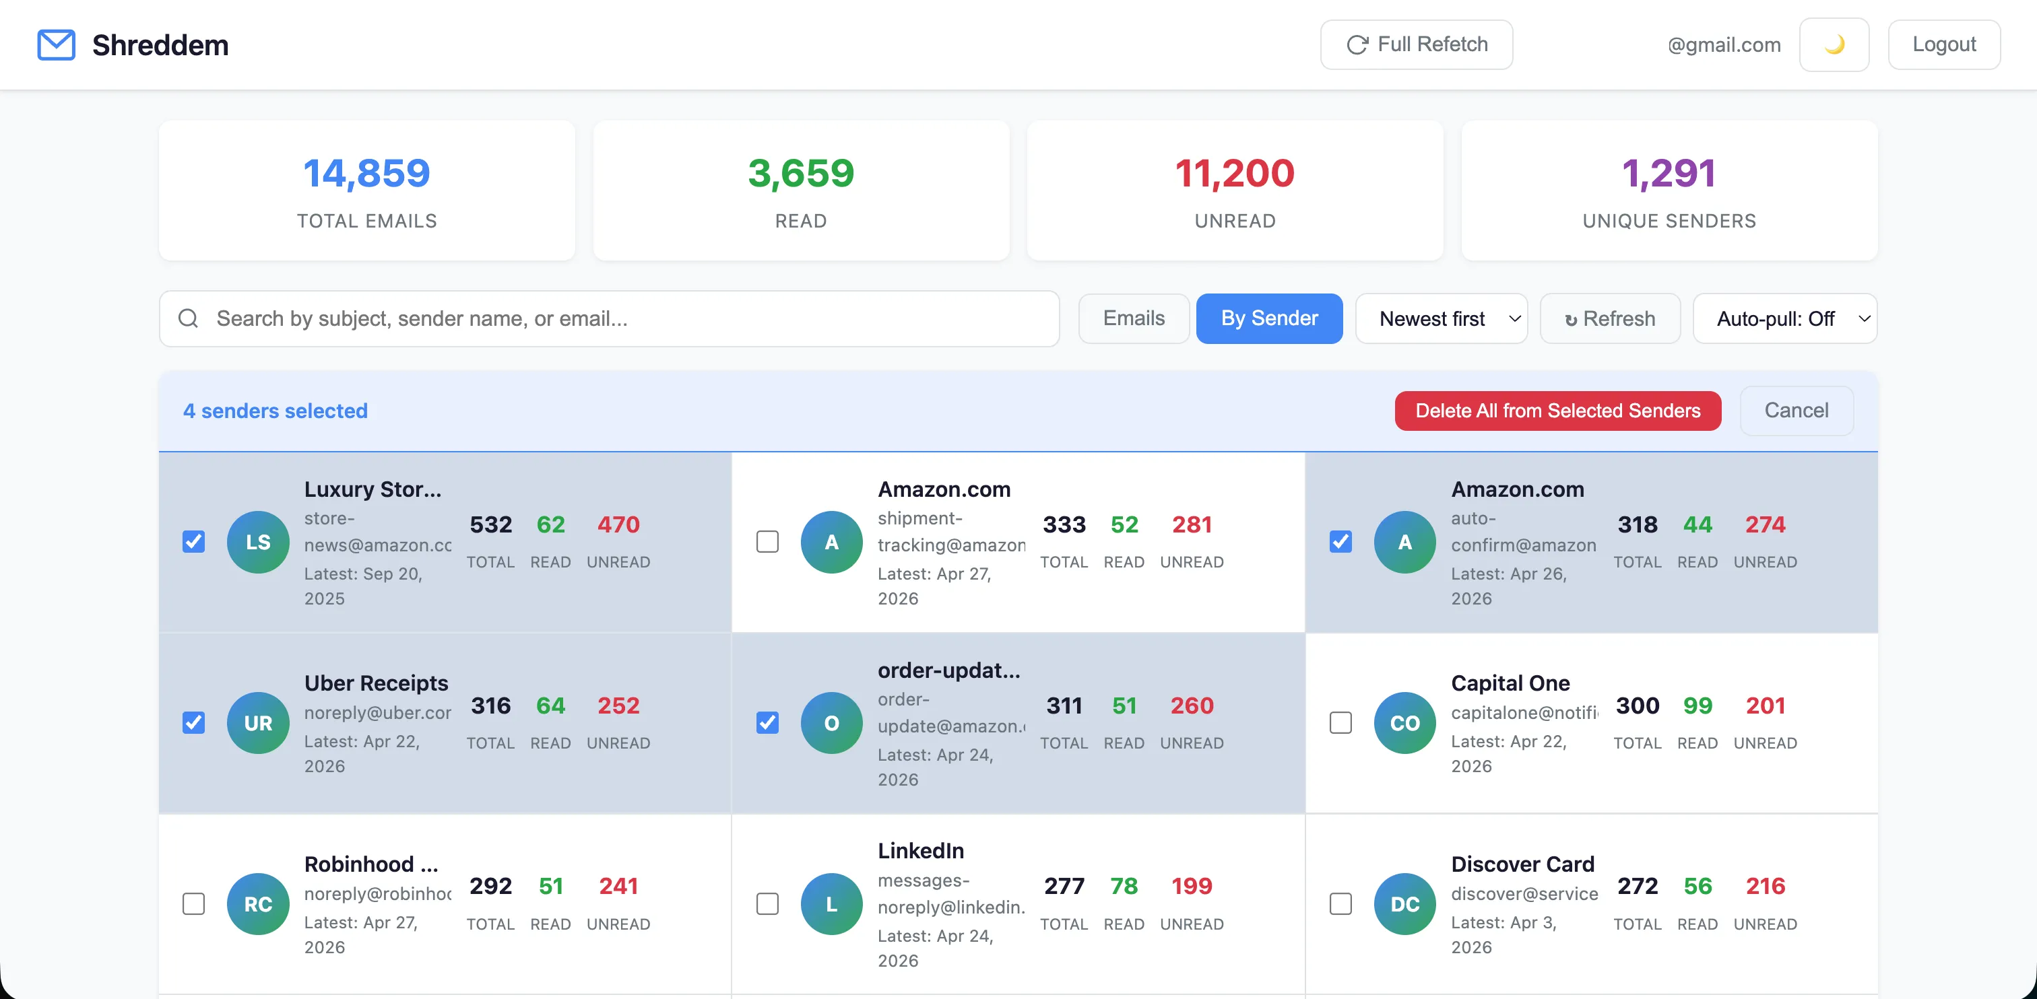The height and width of the screenshot is (999, 2037).
Task: Click the '4 senders selected' text
Action: [x=276, y=411]
